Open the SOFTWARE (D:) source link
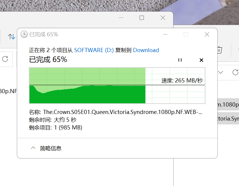Image resolution: width=239 pixels, height=186 pixels. 94,50
